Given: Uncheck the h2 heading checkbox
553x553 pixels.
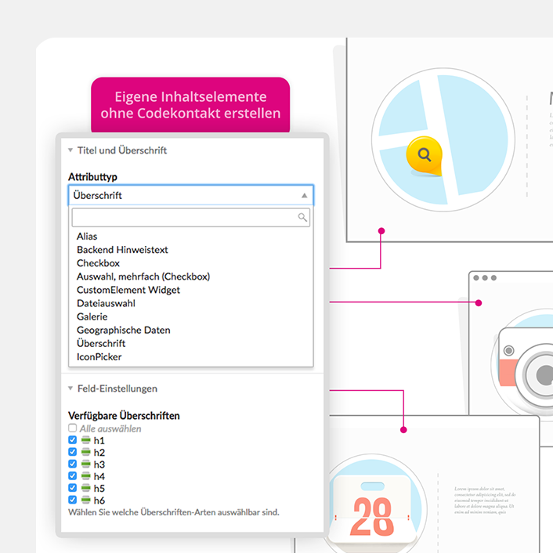Looking at the screenshot, I should (x=72, y=452).
